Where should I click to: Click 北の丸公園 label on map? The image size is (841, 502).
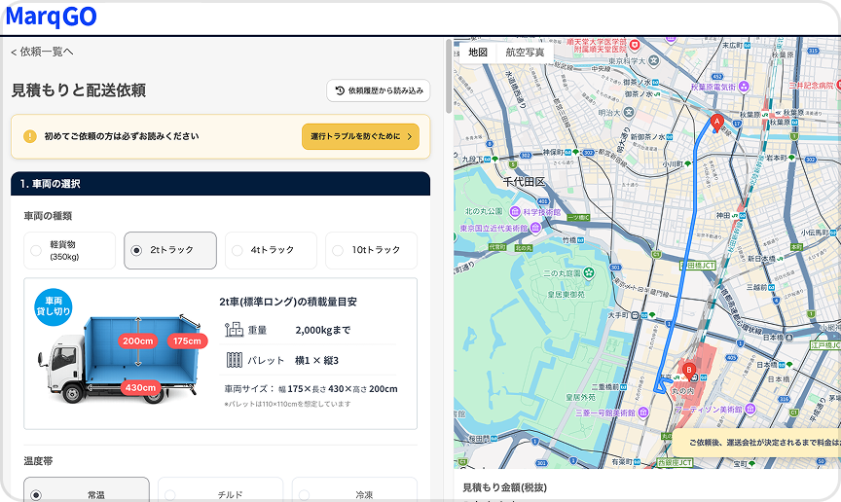pyautogui.click(x=484, y=211)
